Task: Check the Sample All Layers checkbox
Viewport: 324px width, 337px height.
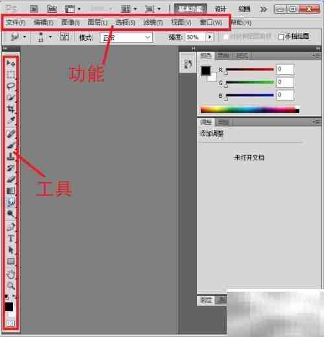Action: 226,37
